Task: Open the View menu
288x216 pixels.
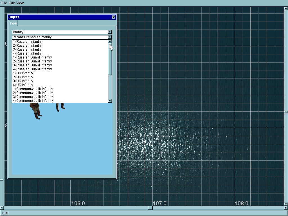Action: click(x=20, y=3)
